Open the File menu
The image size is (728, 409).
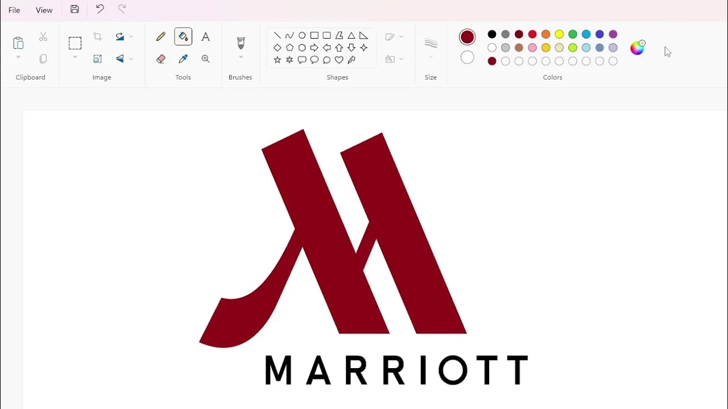(14, 10)
